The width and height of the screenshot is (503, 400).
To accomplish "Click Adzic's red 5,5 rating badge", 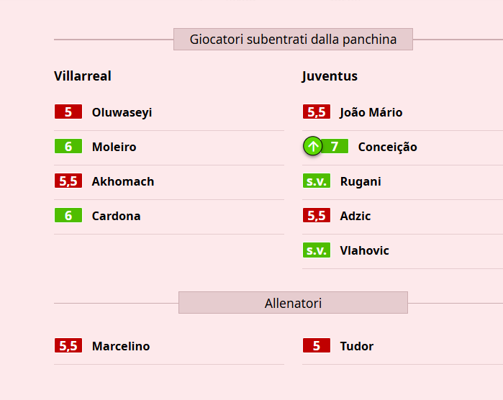I will pyautogui.click(x=317, y=216).
